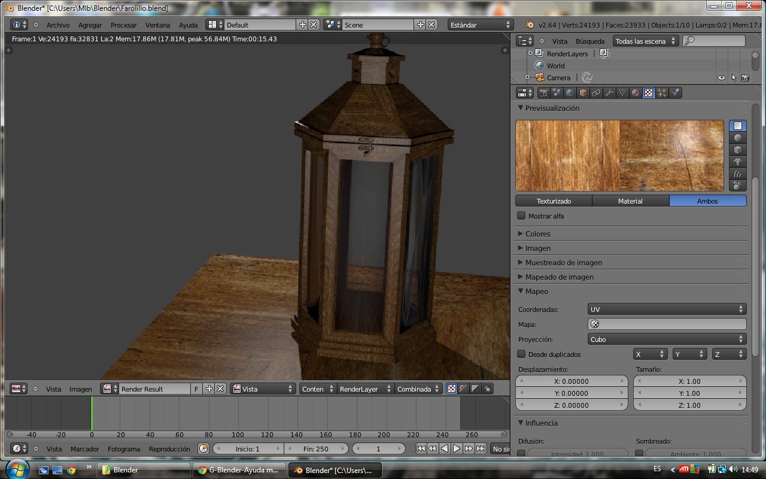This screenshot has height=479, width=766.
Task: Open Chrome G-Blender-Ayuda taskbar window
Action: click(239, 470)
